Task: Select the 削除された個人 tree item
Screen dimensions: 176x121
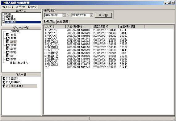Action: click(19, 63)
